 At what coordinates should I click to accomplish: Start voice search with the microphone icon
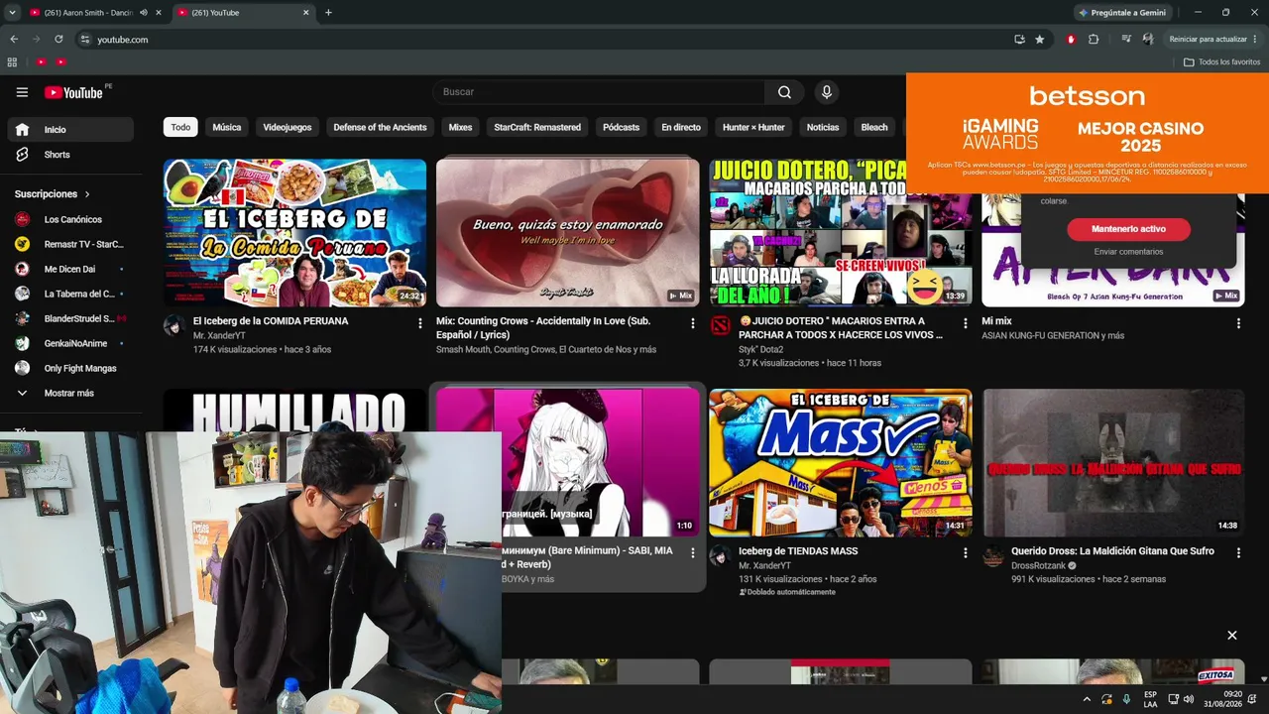pyautogui.click(x=826, y=92)
